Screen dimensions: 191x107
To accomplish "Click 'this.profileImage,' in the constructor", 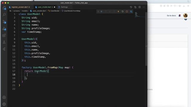I will pyautogui.click(x=37, y=53).
